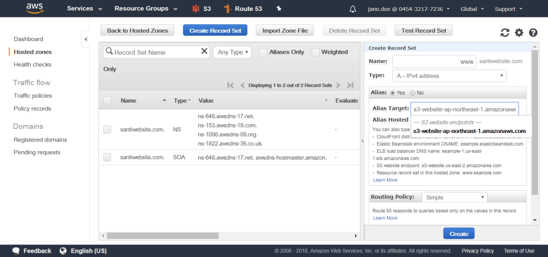This screenshot has width=548, height=257.
Task: Click the Test Record Set button
Action: (x=424, y=30)
